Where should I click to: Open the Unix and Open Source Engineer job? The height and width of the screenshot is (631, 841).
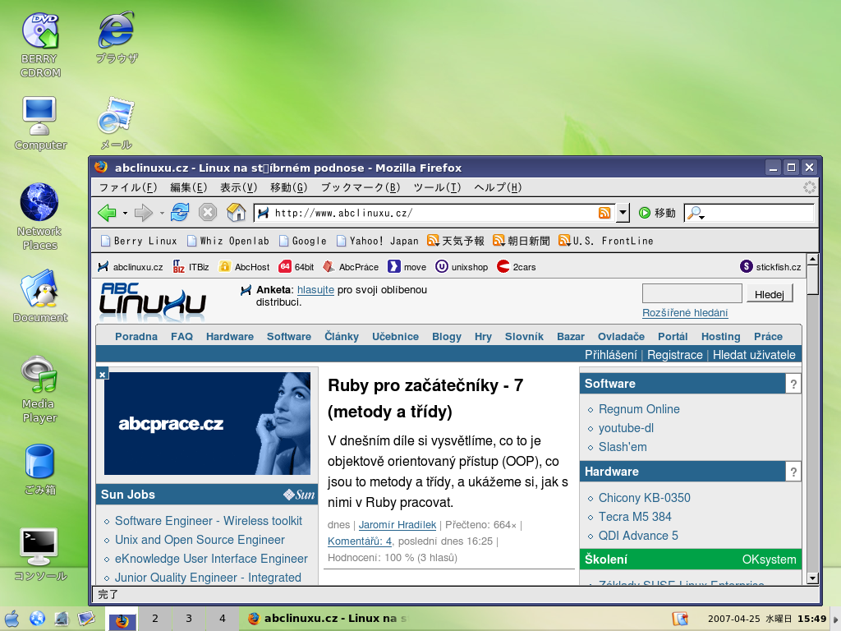pyautogui.click(x=200, y=540)
